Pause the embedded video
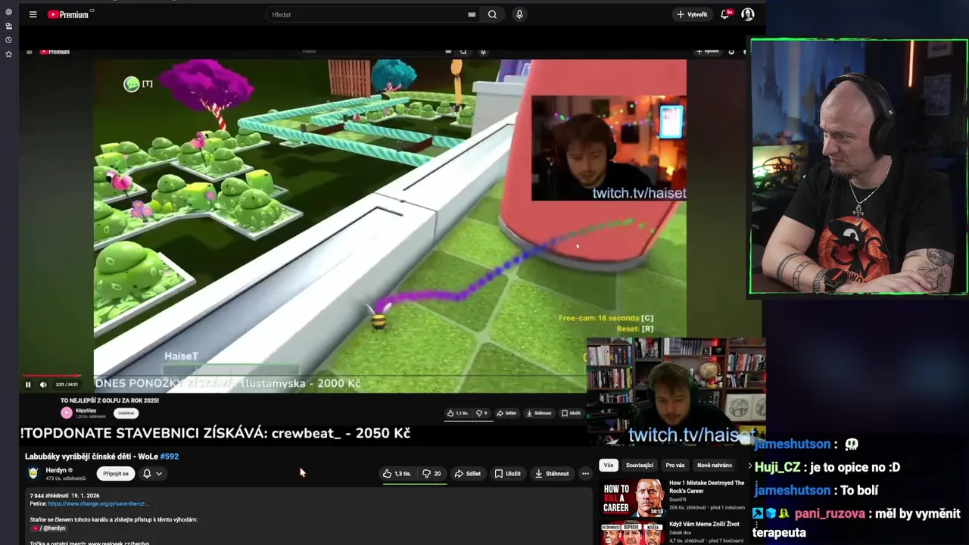Viewport: 969px width, 545px height. (28, 385)
